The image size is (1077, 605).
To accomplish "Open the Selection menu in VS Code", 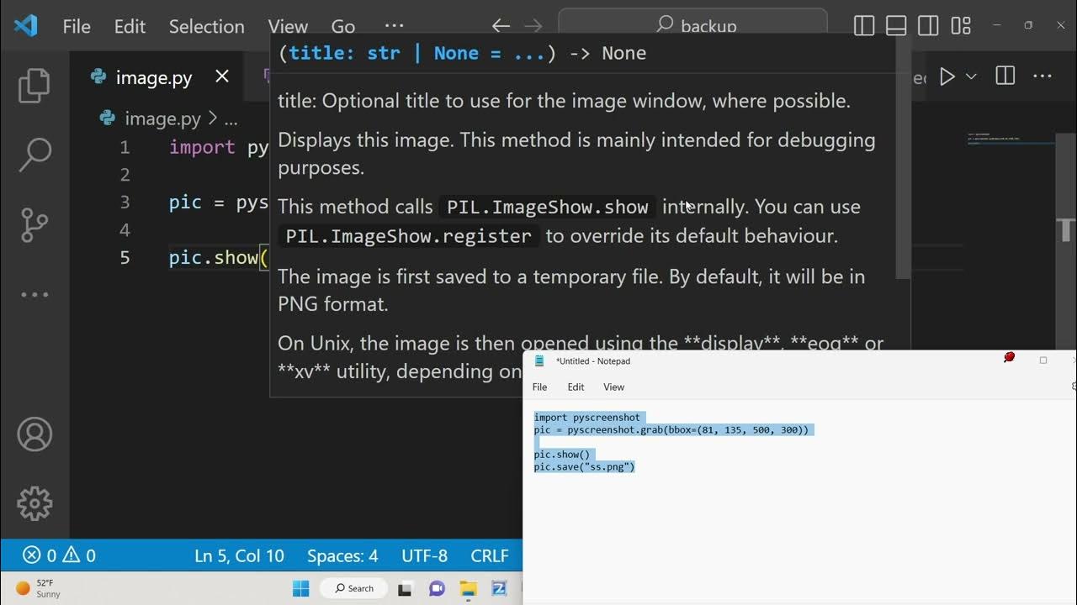I will (x=206, y=26).
